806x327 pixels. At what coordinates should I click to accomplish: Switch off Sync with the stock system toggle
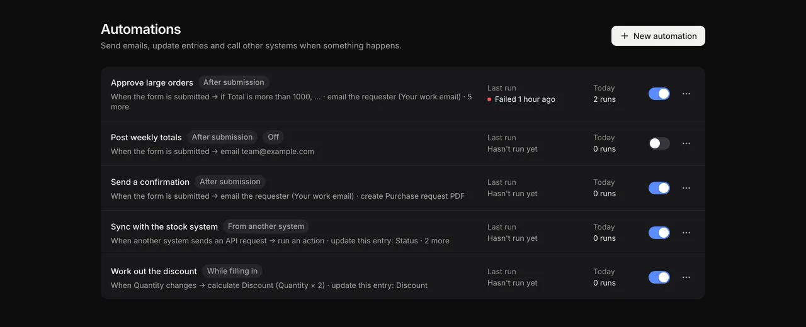(x=659, y=233)
